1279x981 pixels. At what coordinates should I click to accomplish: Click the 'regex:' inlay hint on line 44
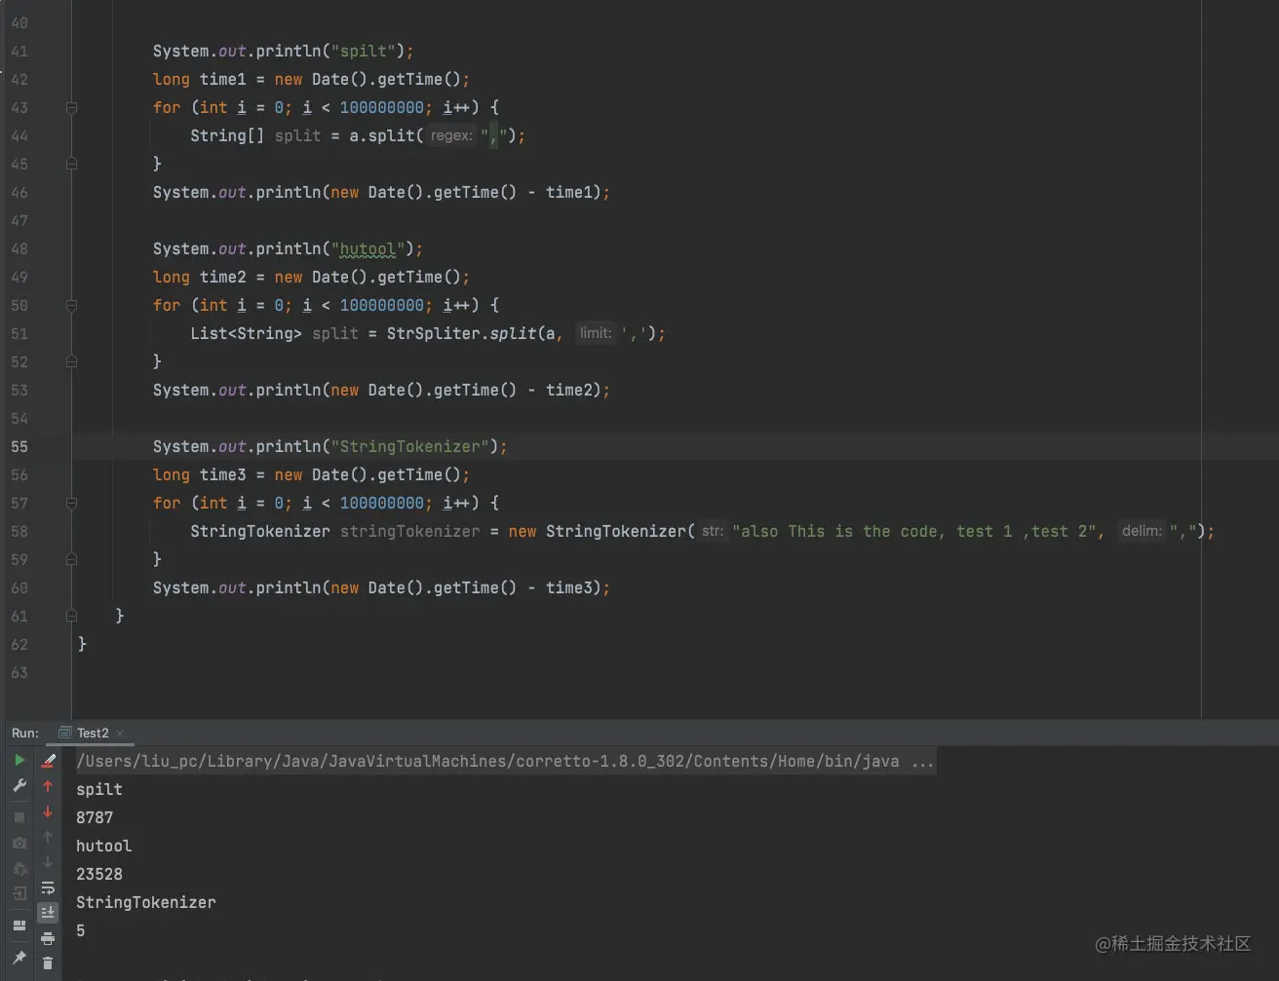(451, 135)
